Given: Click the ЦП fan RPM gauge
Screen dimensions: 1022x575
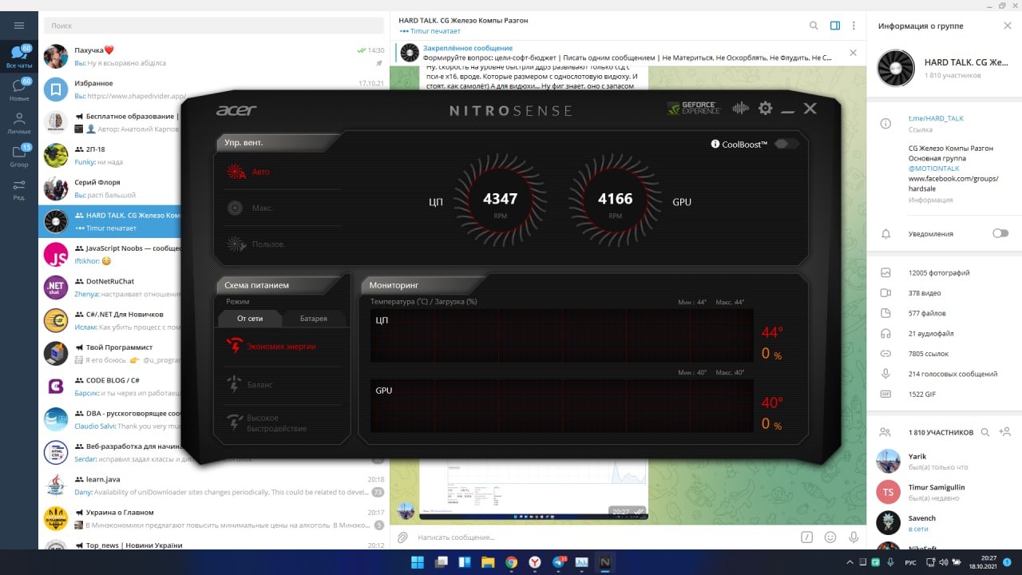Looking at the screenshot, I should pos(500,201).
